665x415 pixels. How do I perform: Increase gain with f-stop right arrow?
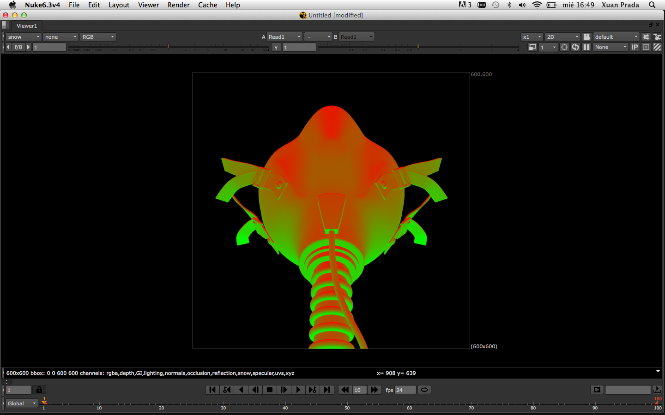(x=28, y=47)
